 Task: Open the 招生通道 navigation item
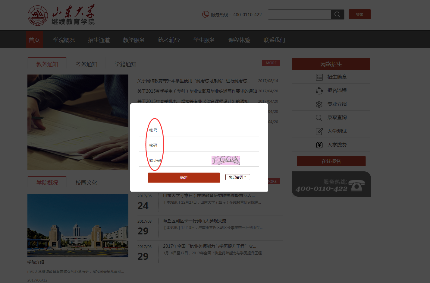[x=99, y=40]
